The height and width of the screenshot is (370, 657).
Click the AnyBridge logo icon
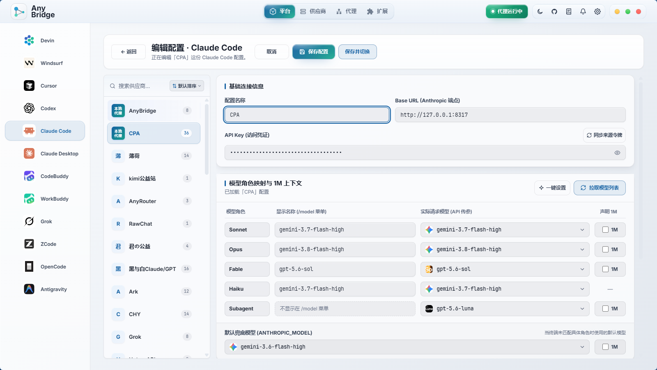point(19,12)
